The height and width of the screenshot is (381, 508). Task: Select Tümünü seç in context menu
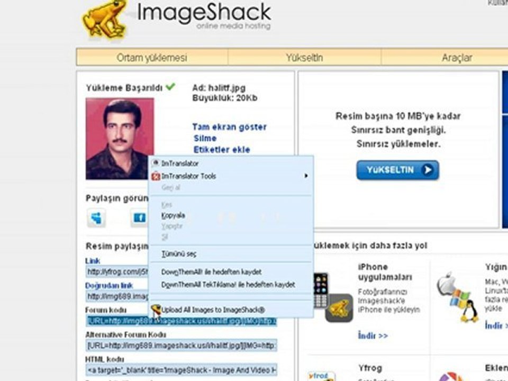coord(179,254)
